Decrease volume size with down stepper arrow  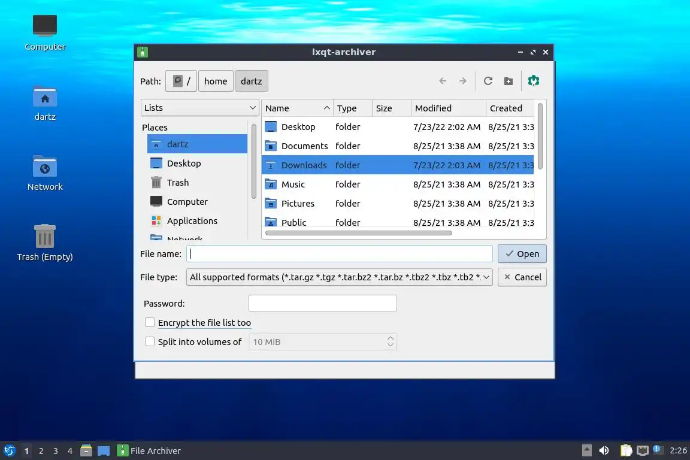391,346
